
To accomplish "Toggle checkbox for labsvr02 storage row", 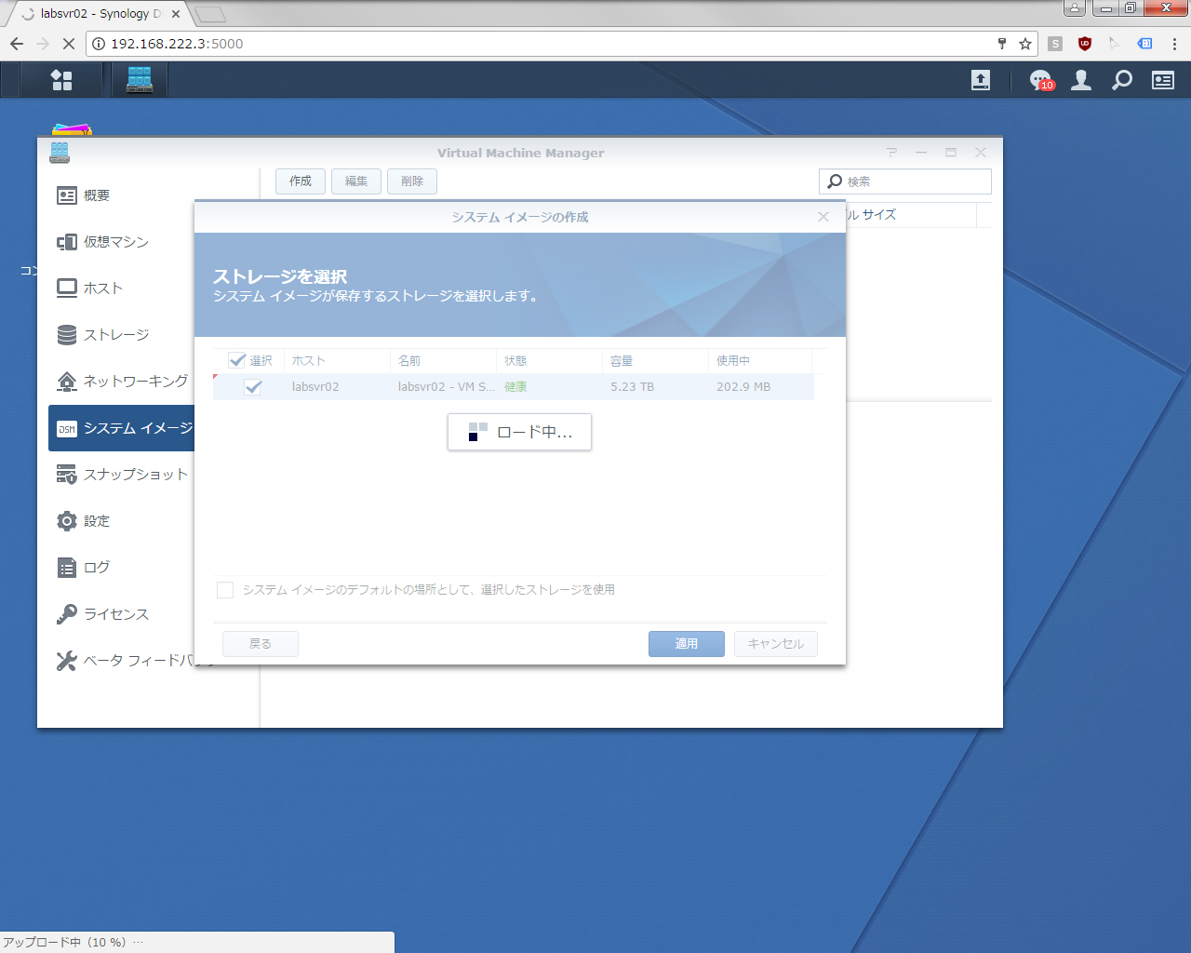I will (253, 387).
